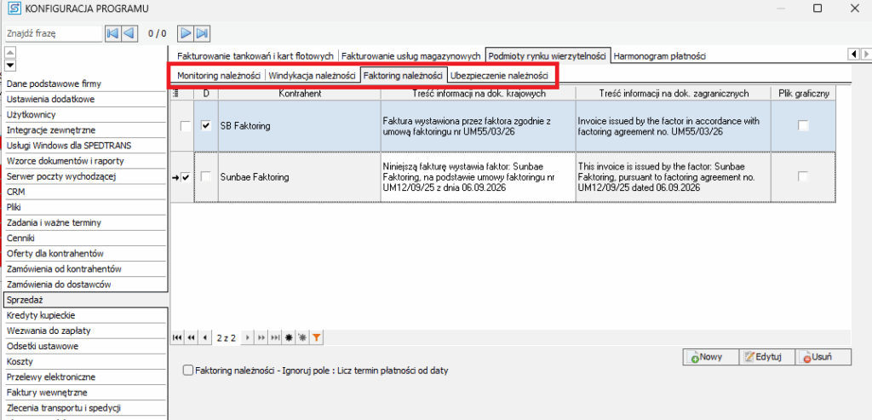
Task: Toggle Plik graficzny checkbox for Sunbae Faktoring
Action: 803,177
